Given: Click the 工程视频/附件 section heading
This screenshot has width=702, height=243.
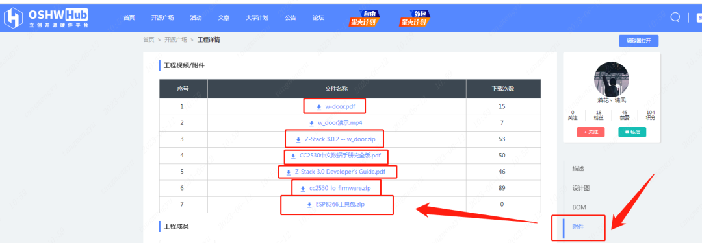Looking at the screenshot, I should [185, 65].
